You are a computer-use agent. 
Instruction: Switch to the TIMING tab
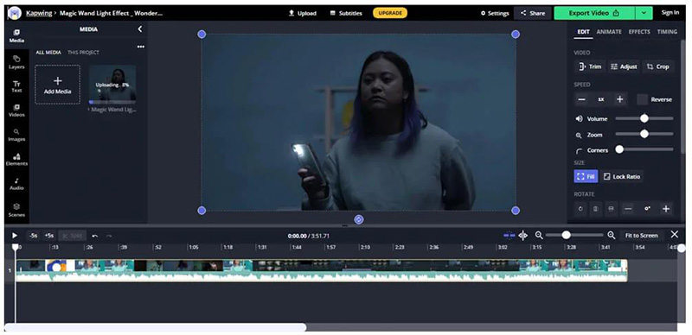667,32
